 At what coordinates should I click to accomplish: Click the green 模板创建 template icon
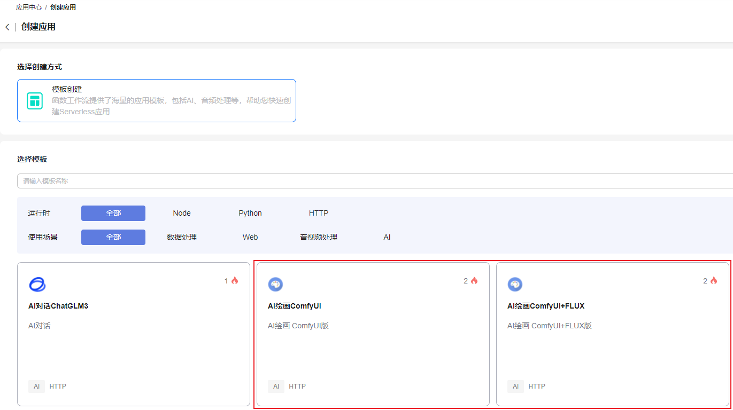point(35,100)
